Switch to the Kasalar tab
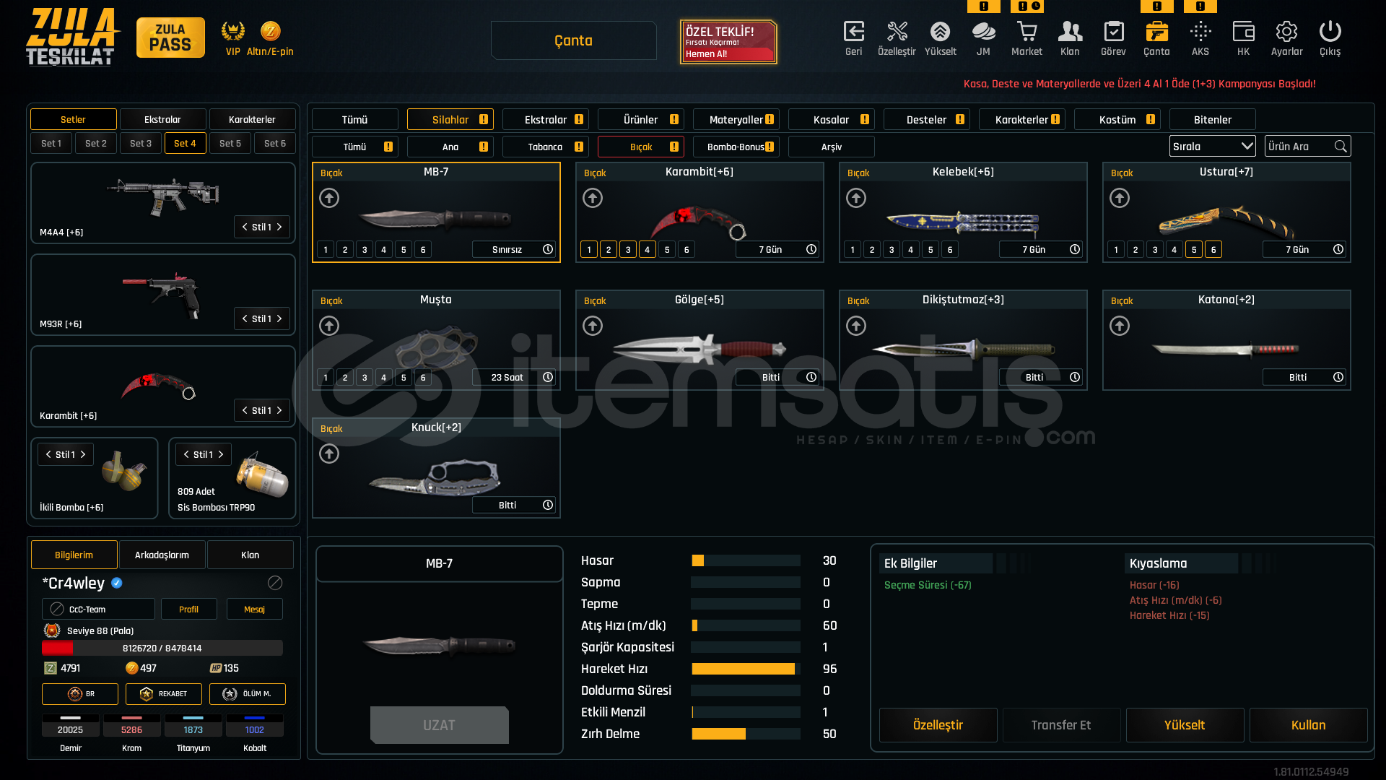 point(832,120)
